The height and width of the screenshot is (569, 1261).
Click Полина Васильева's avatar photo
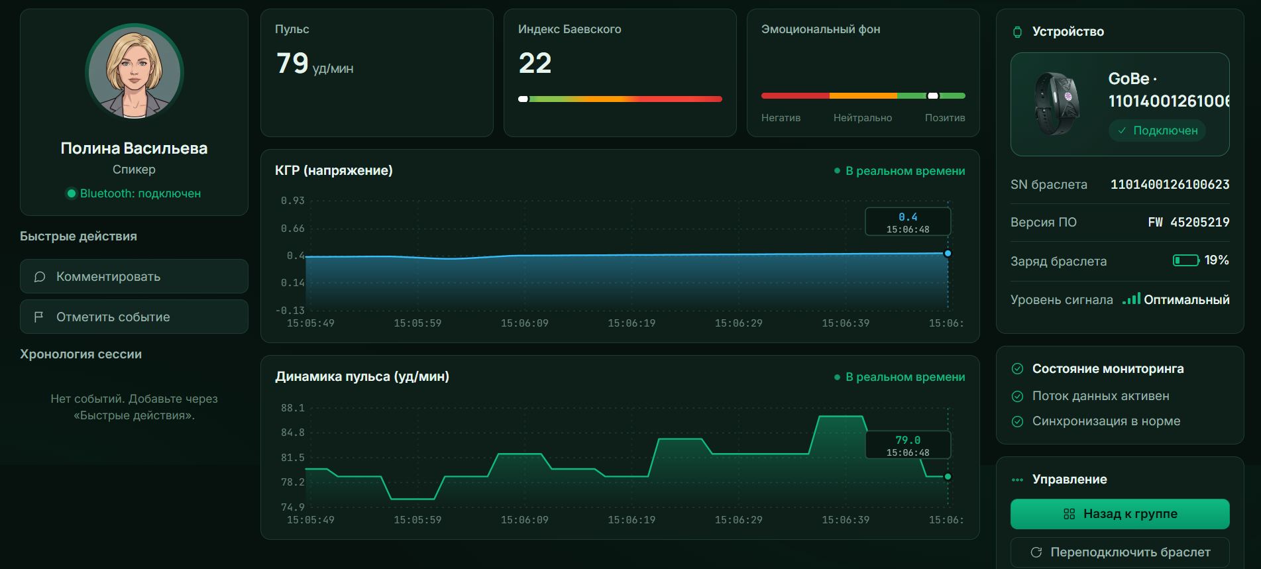point(135,72)
